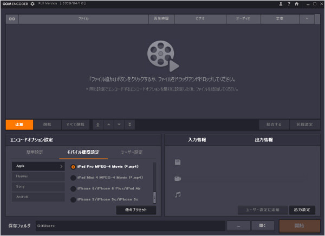Click the dot column header at right
This screenshot has width=325, height=236.
(x=307, y=19)
